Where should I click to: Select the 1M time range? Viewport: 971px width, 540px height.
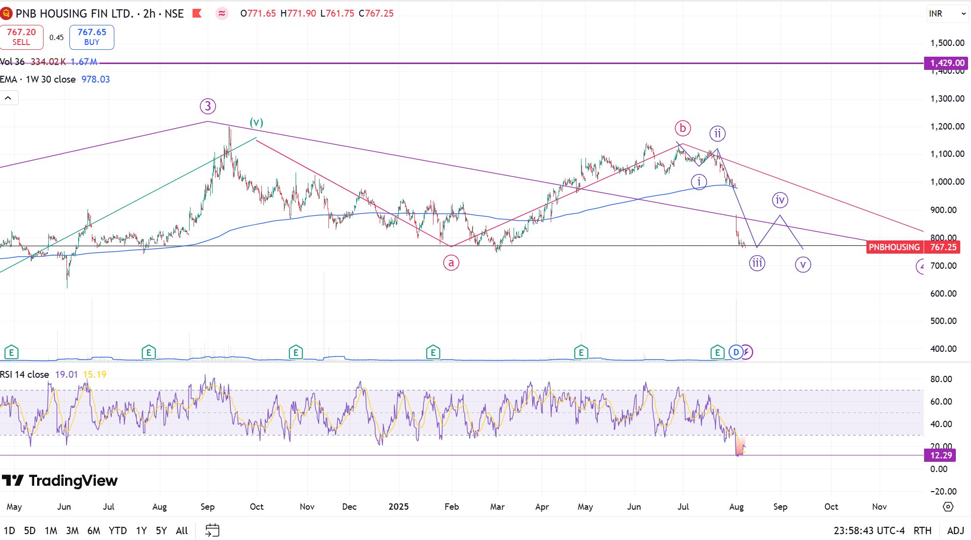click(51, 531)
